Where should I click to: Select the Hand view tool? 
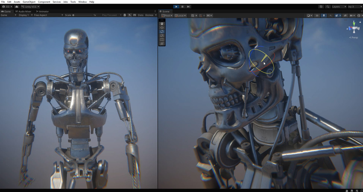coord(162,24)
